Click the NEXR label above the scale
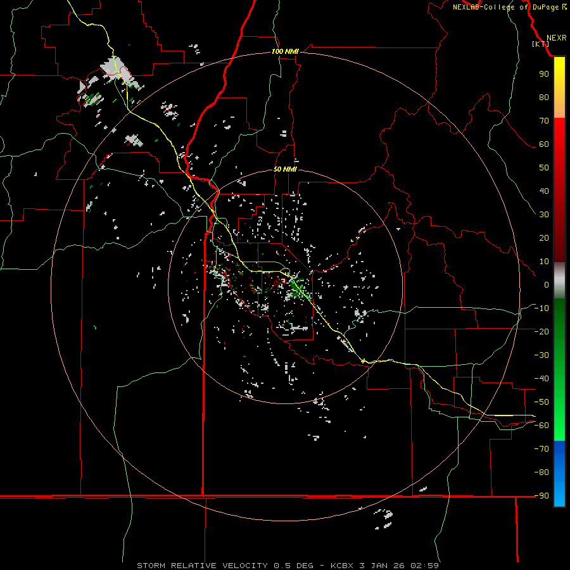The width and height of the screenshot is (570, 570). click(x=557, y=38)
